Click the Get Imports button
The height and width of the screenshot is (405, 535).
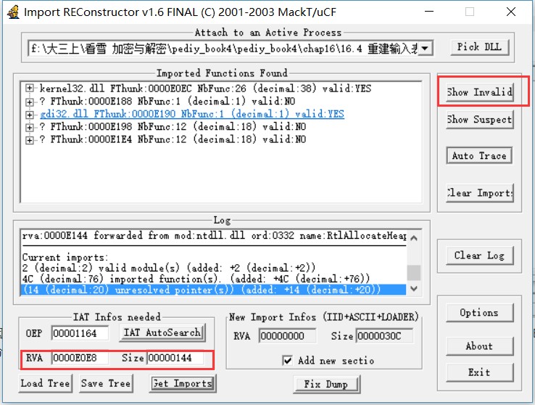point(183,383)
